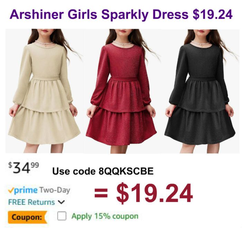Click the prime word logo
This screenshot has width=242, height=228.
[26, 190]
